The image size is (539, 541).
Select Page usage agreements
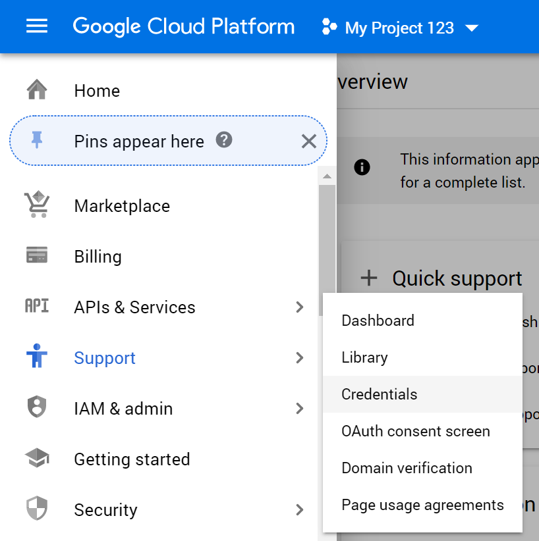(422, 505)
